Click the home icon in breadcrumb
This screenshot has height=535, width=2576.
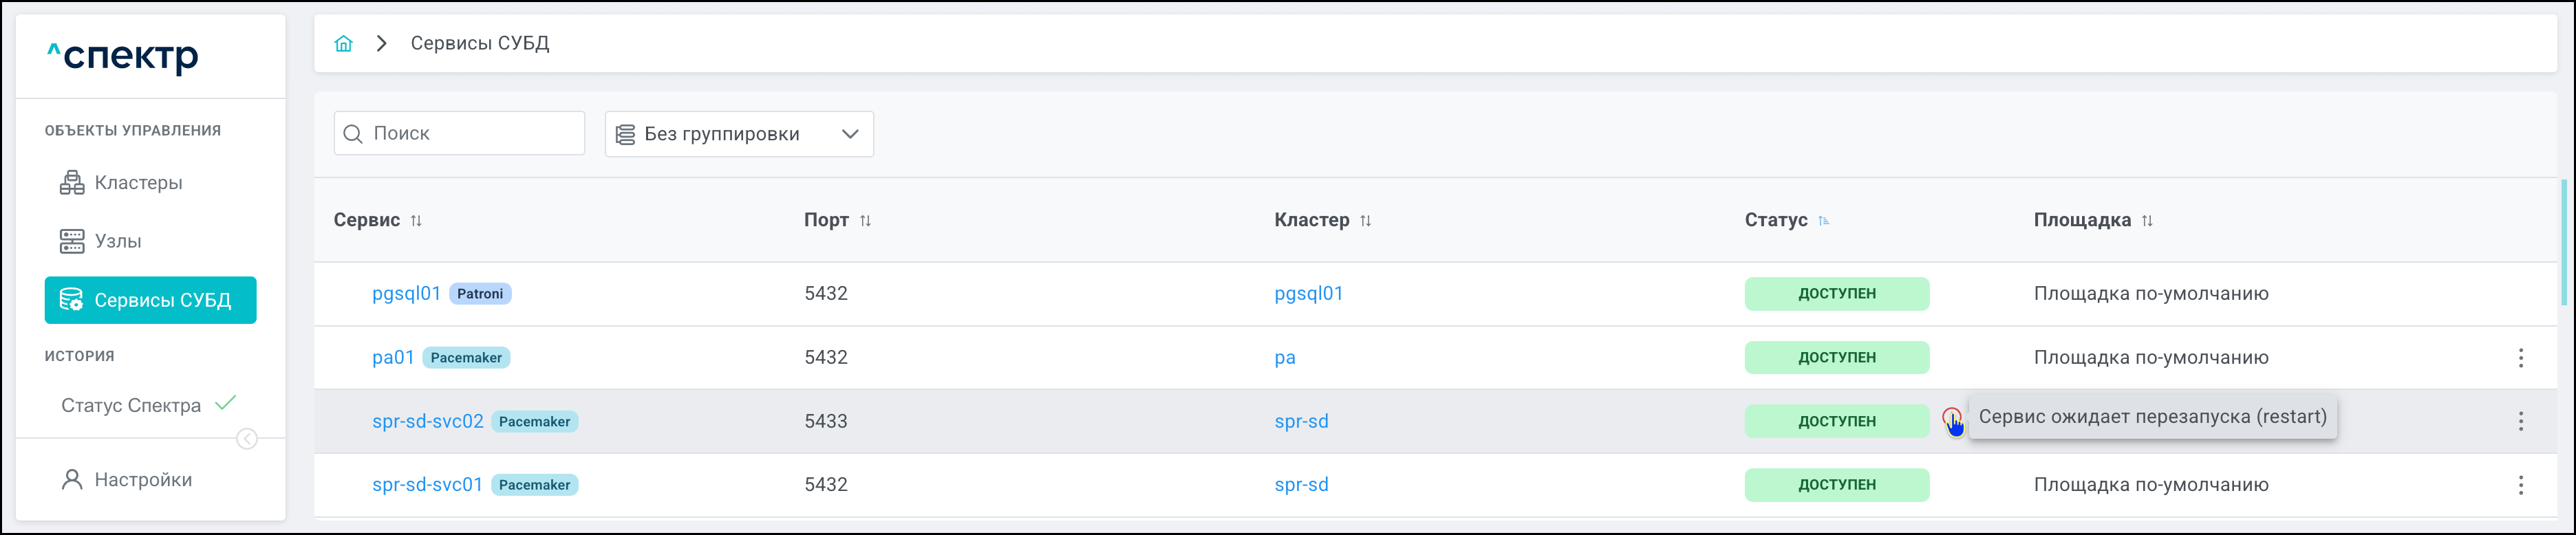coord(343,43)
